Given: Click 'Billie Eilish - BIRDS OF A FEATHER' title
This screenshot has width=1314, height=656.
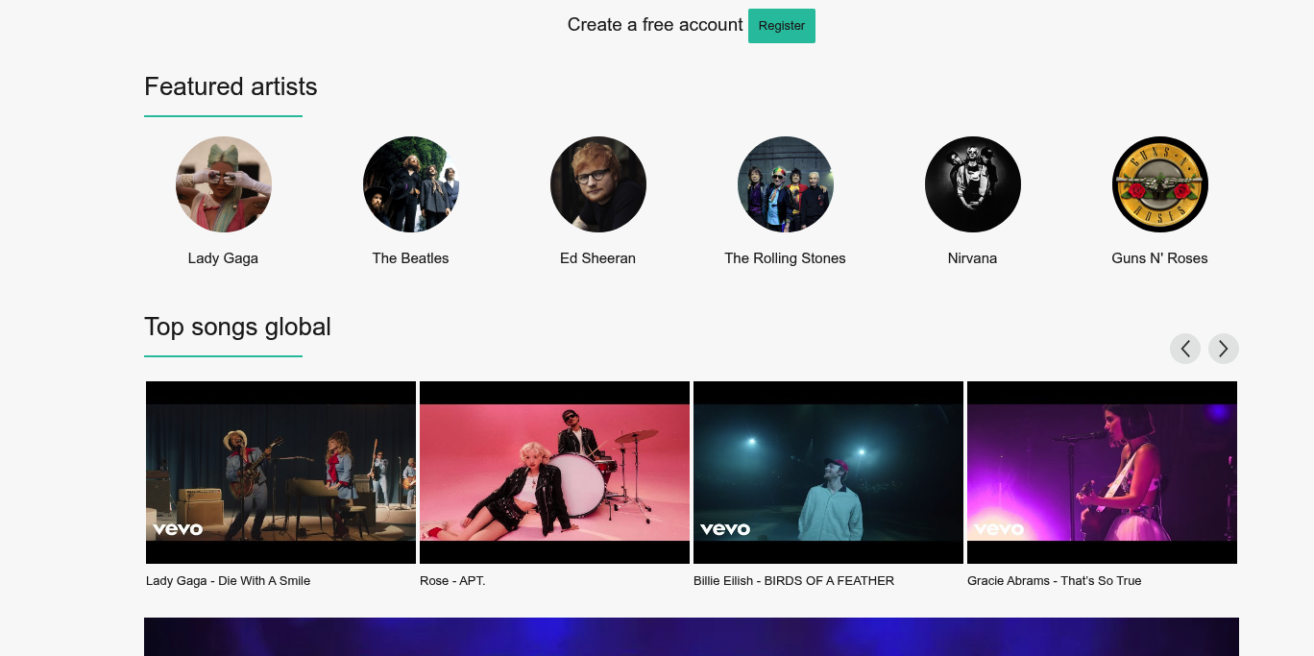Looking at the screenshot, I should click(793, 581).
